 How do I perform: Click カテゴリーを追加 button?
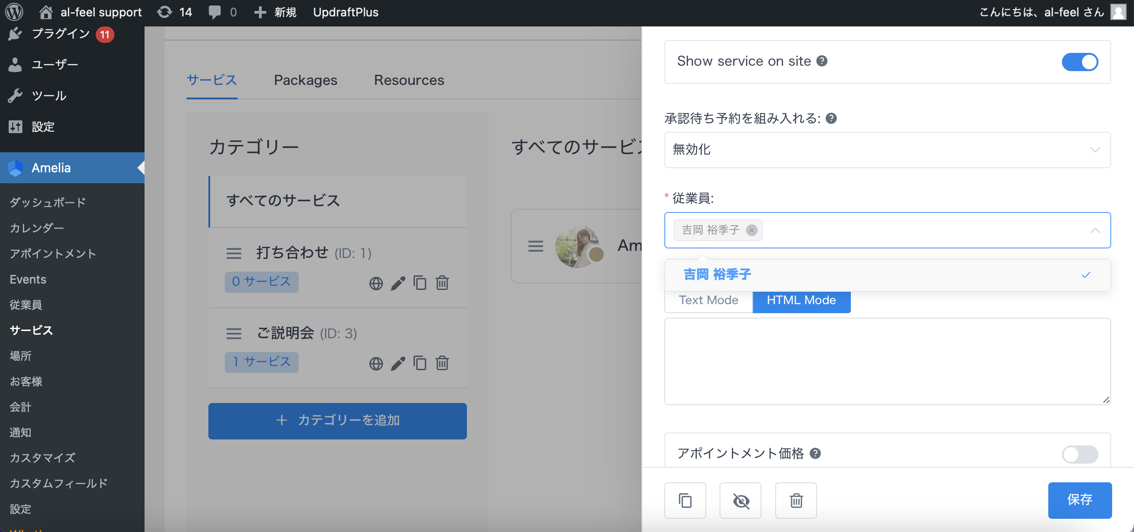[x=337, y=420]
